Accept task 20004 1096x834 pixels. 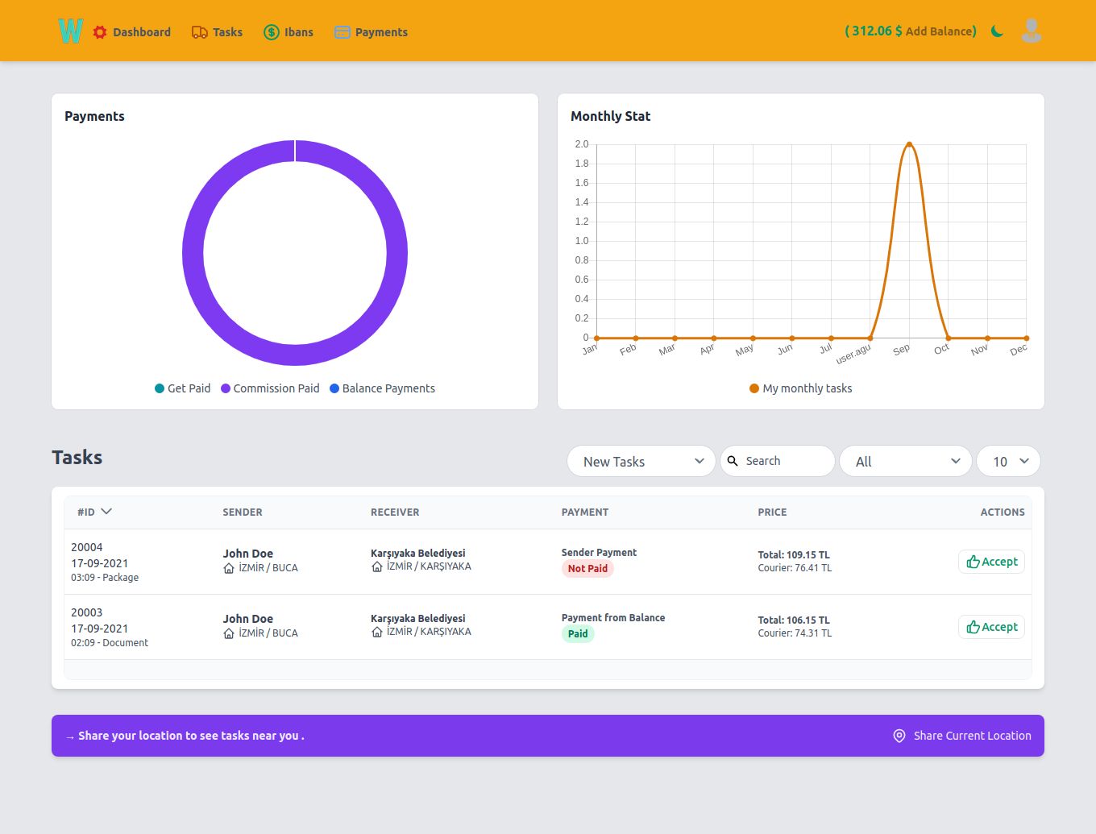(991, 562)
